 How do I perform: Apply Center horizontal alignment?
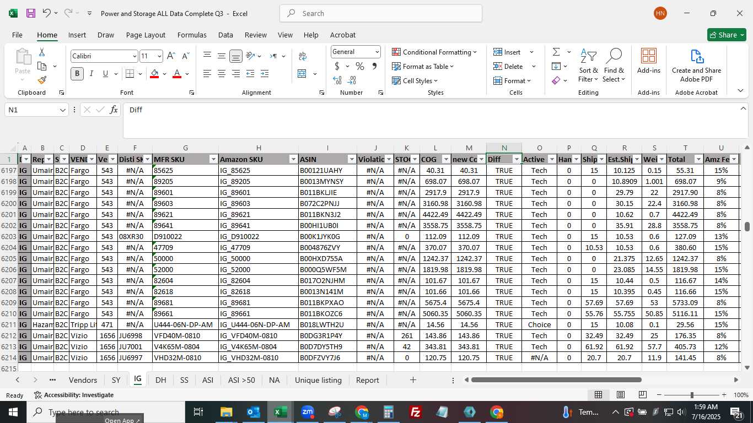click(x=222, y=74)
